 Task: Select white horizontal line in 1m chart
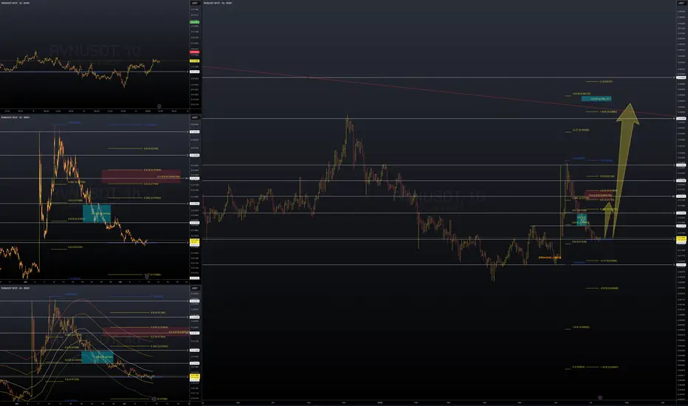tap(94, 72)
